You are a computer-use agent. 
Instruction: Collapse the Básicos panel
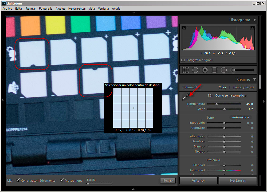pos(254,79)
